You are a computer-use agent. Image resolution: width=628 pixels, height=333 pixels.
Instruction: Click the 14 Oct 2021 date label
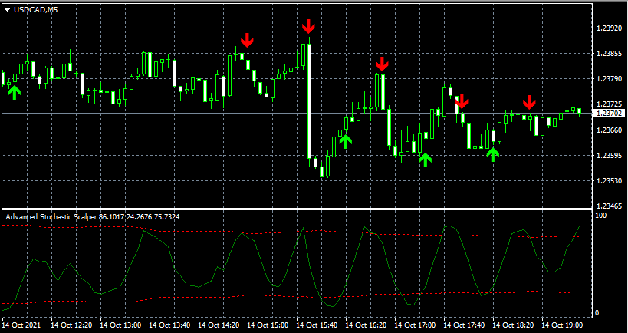coord(21,325)
